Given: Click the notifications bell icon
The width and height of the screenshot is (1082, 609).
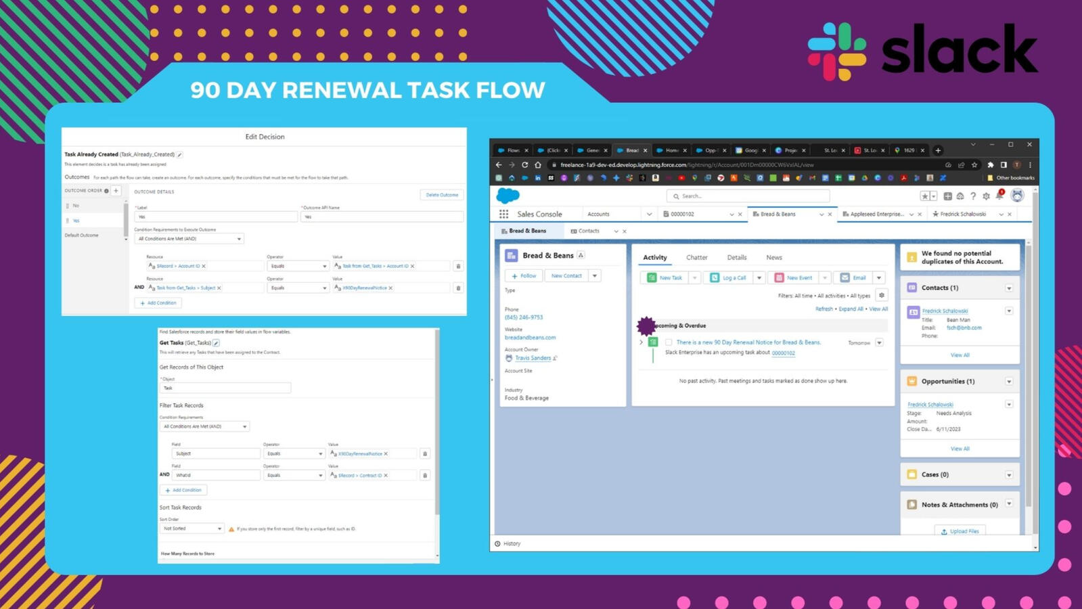Looking at the screenshot, I should point(999,196).
